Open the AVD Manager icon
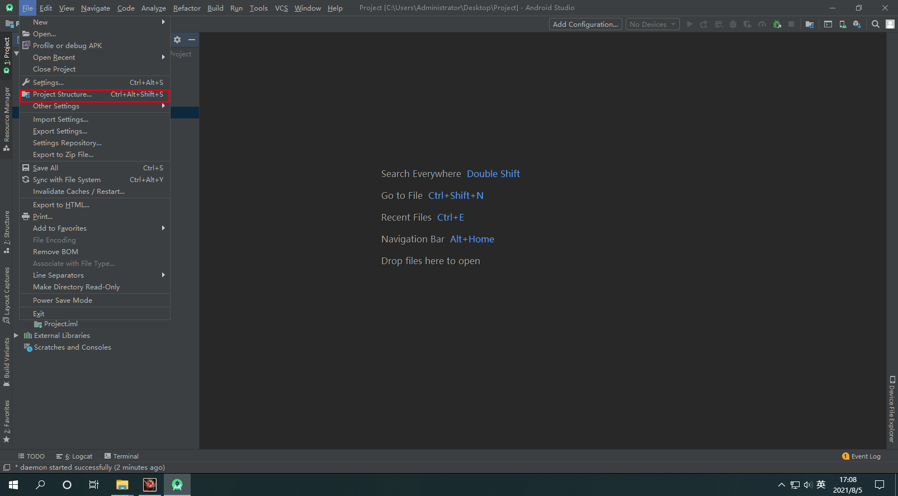The width and height of the screenshot is (898, 496). (x=843, y=24)
